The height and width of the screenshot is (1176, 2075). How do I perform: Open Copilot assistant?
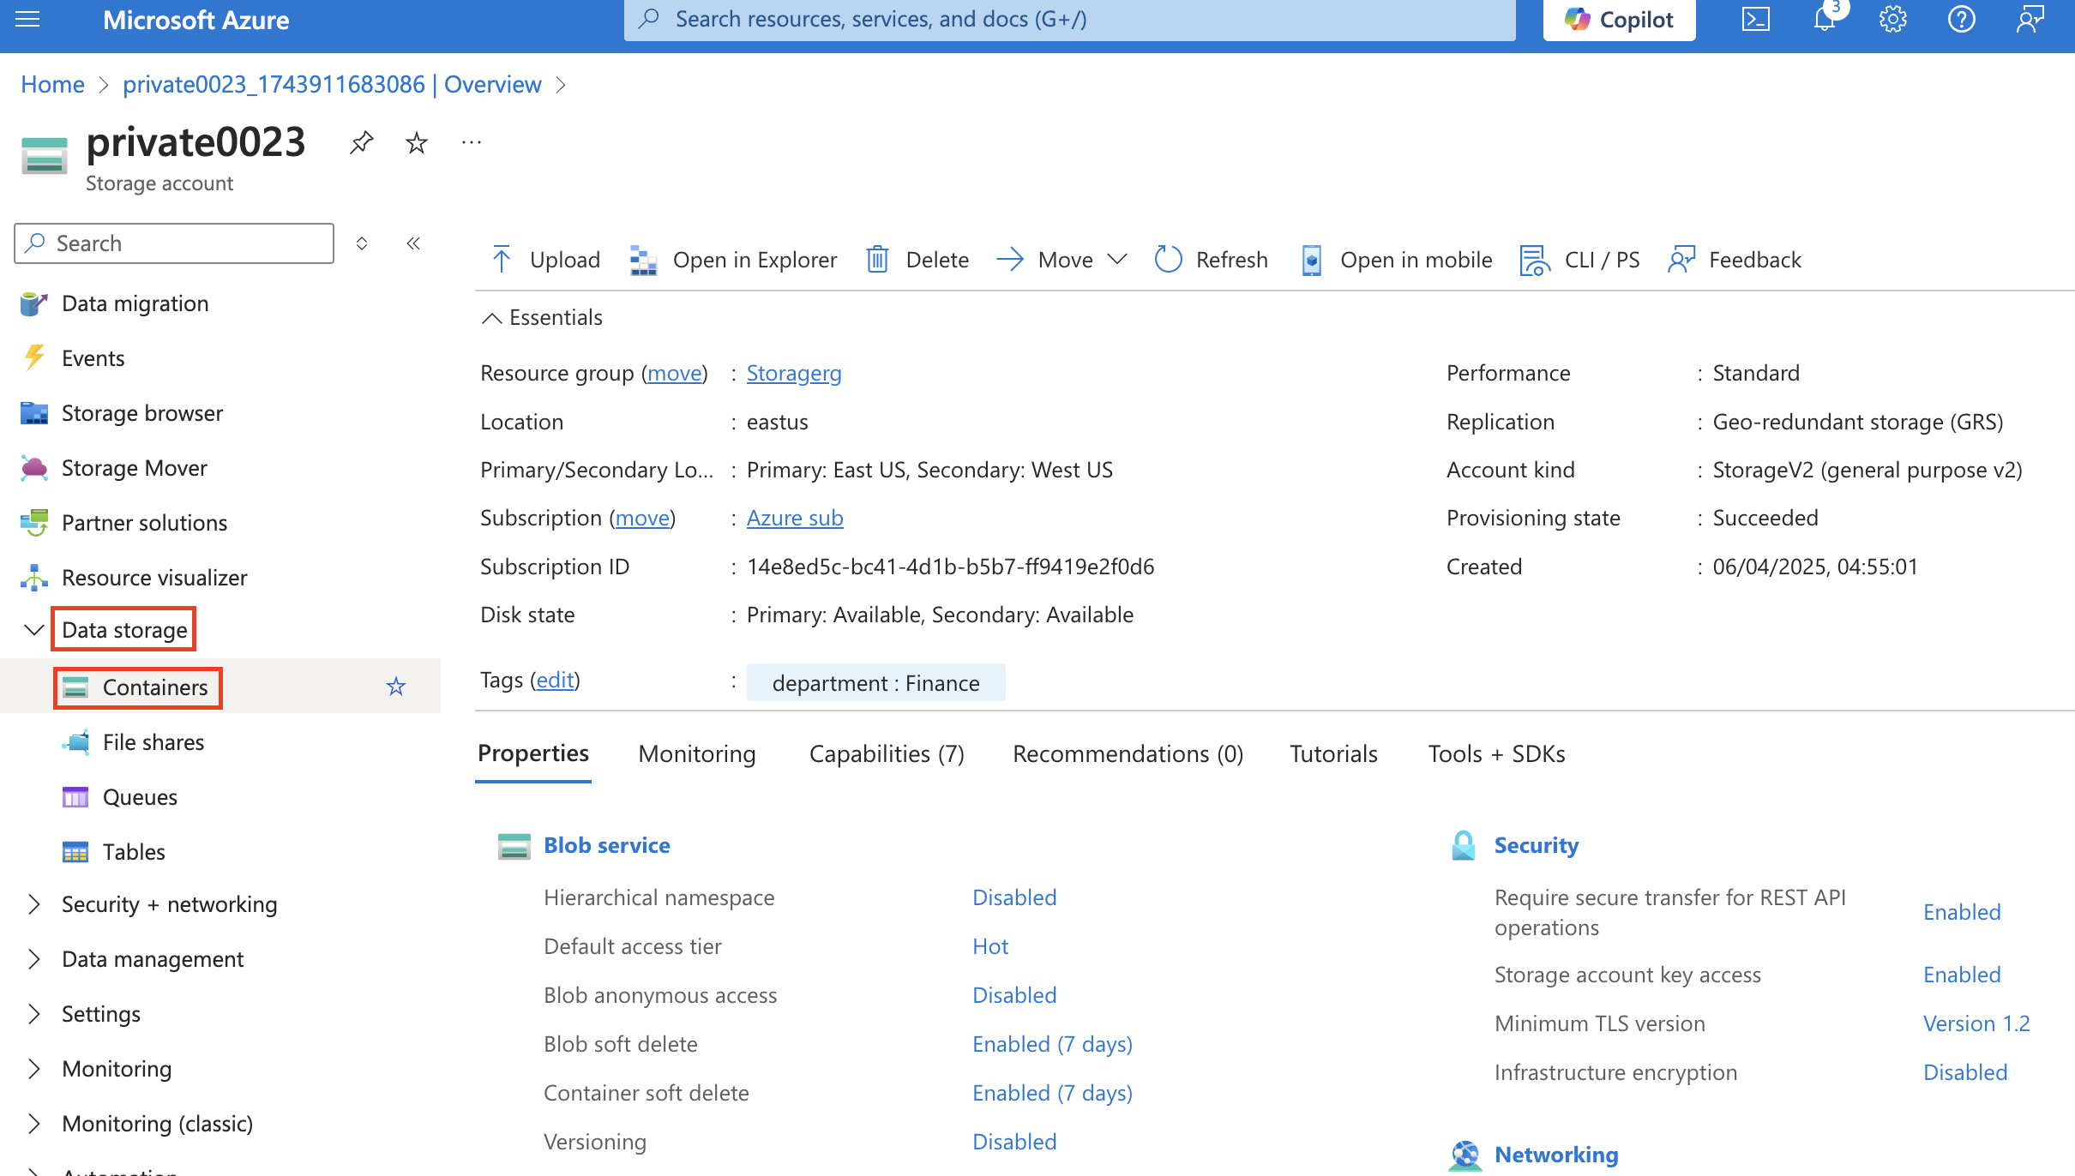click(1619, 20)
